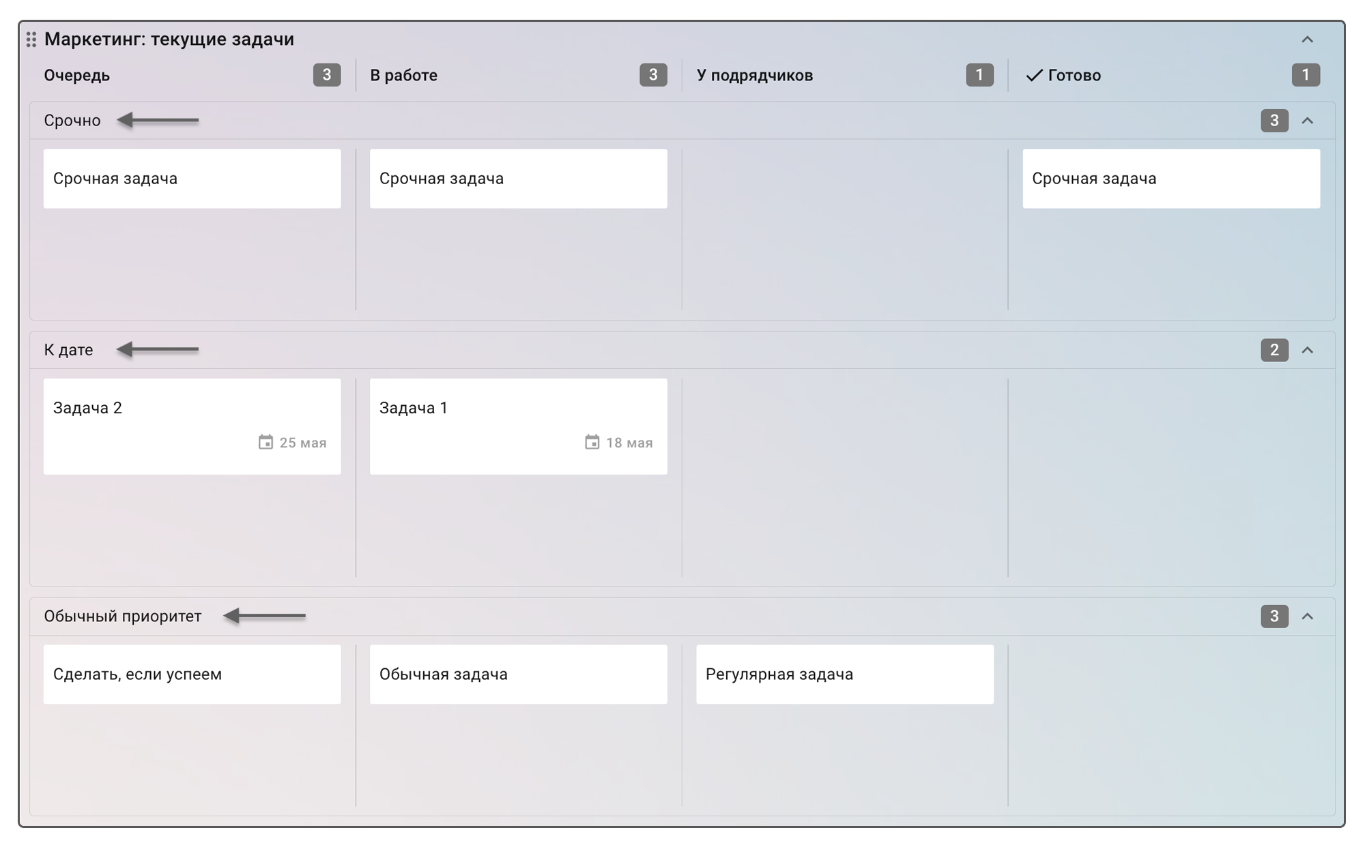Click the calendar icon on Задача 2

[x=265, y=443]
